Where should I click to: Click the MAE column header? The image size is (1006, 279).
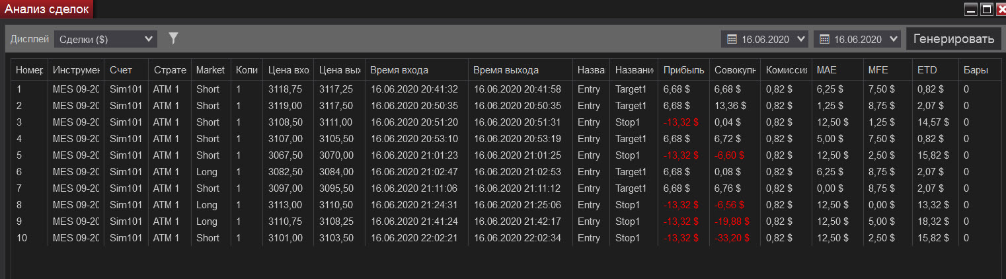836,70
